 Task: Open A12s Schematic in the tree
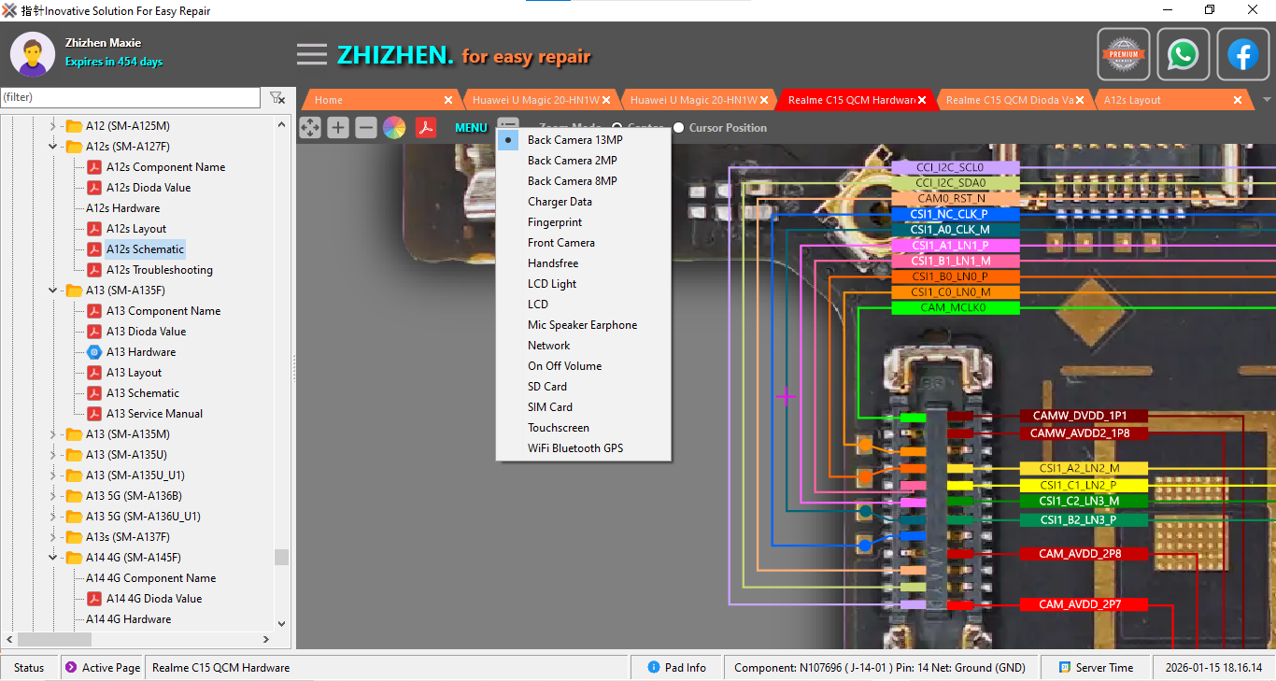(x=145, y=249)
